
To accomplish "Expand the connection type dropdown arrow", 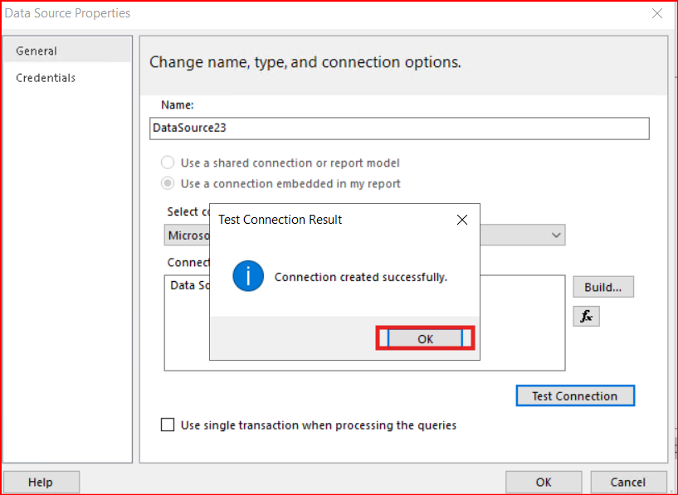I will (555, 235).
